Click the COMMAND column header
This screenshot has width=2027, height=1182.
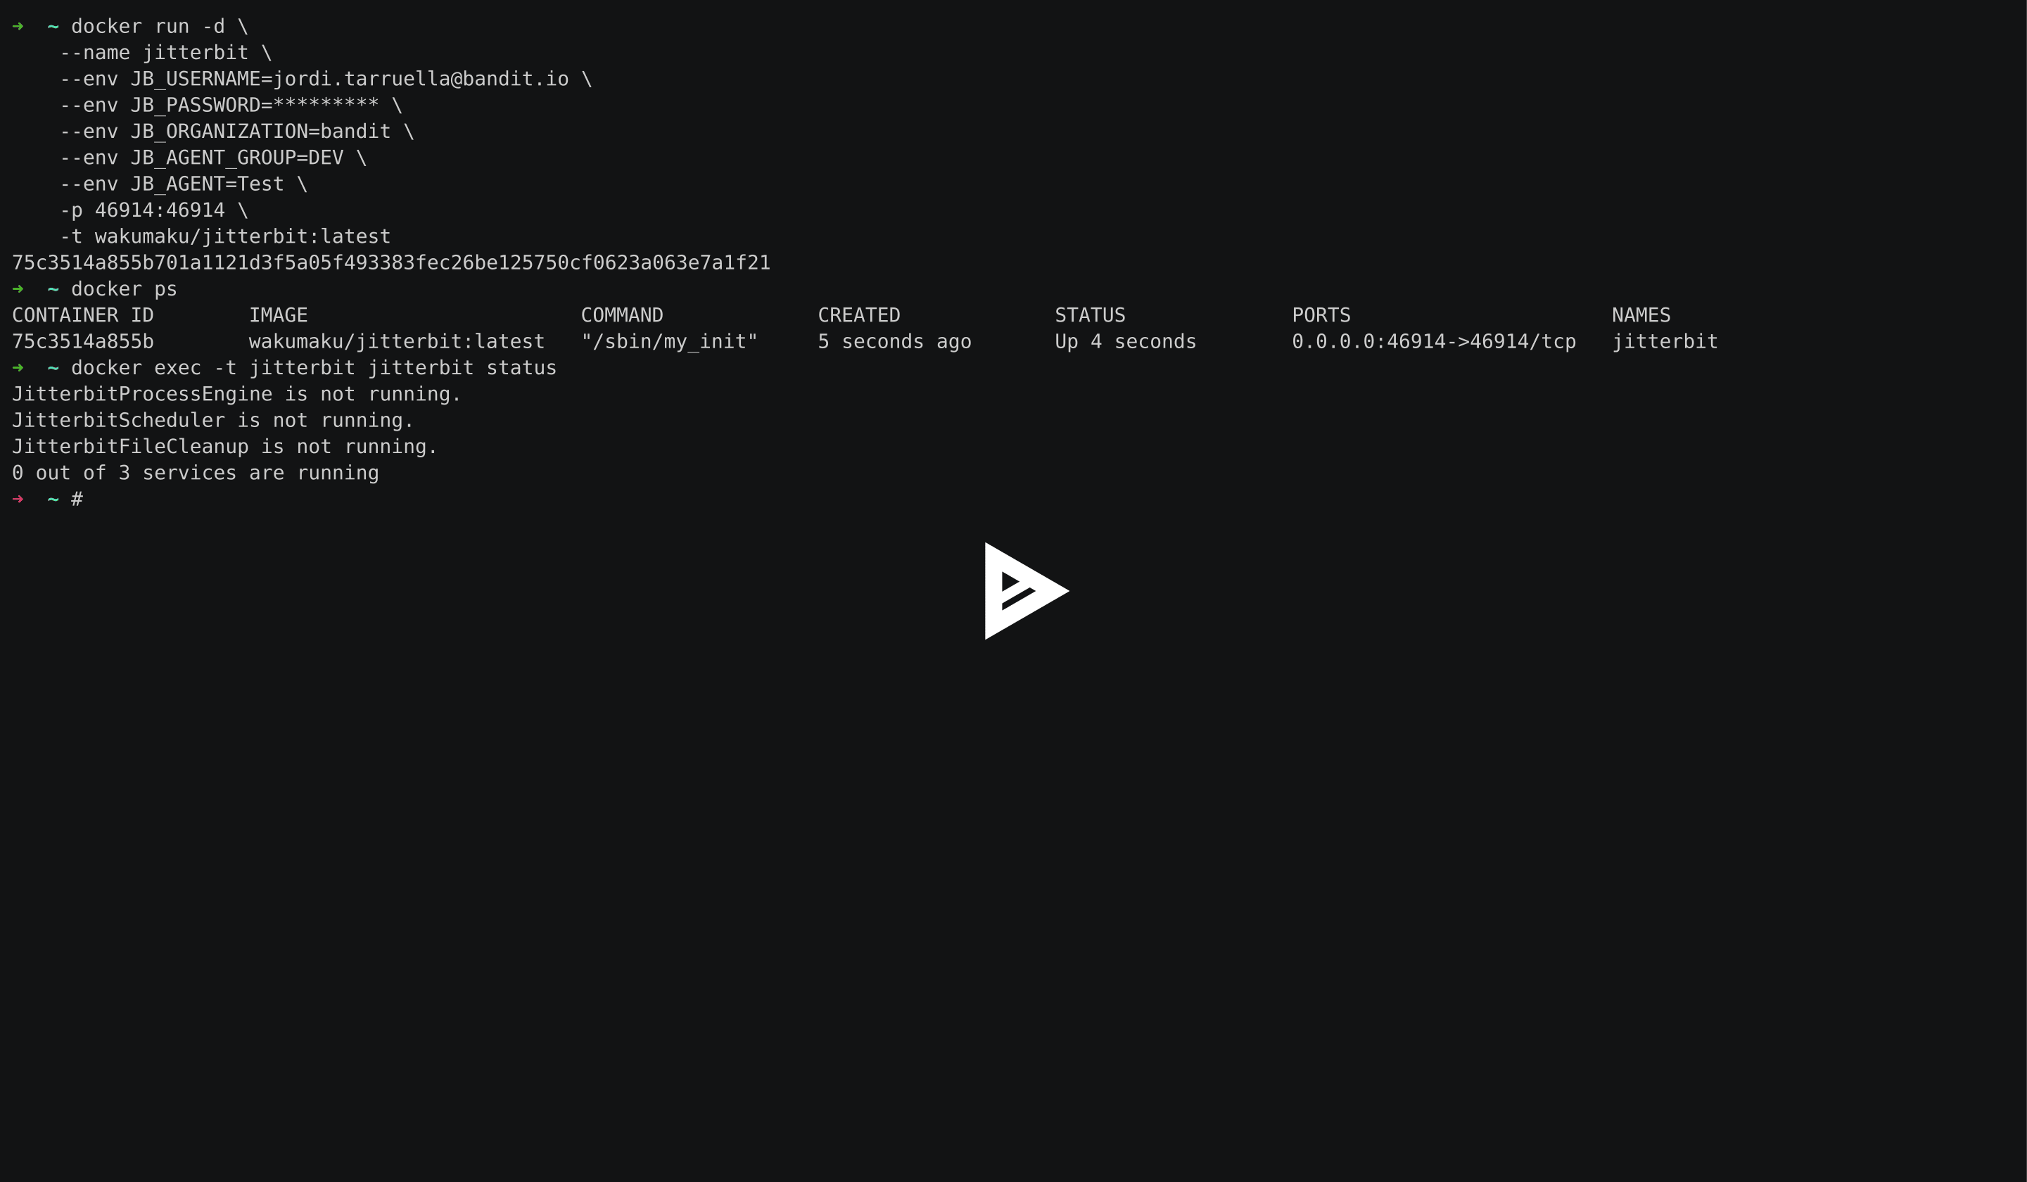click(622, 315)
